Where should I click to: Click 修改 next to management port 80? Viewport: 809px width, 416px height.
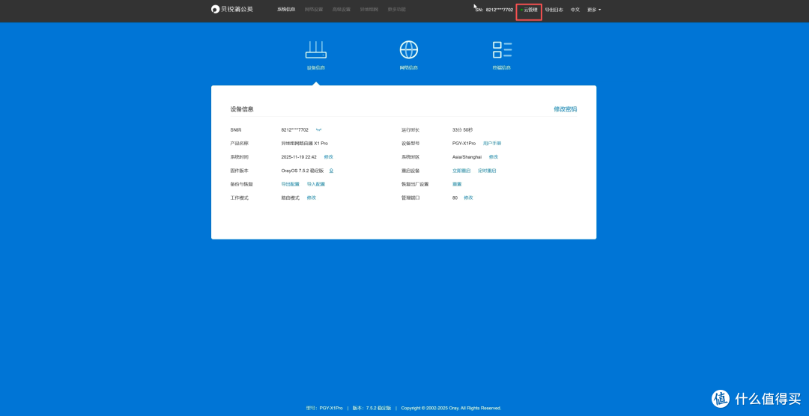point(468,198)
